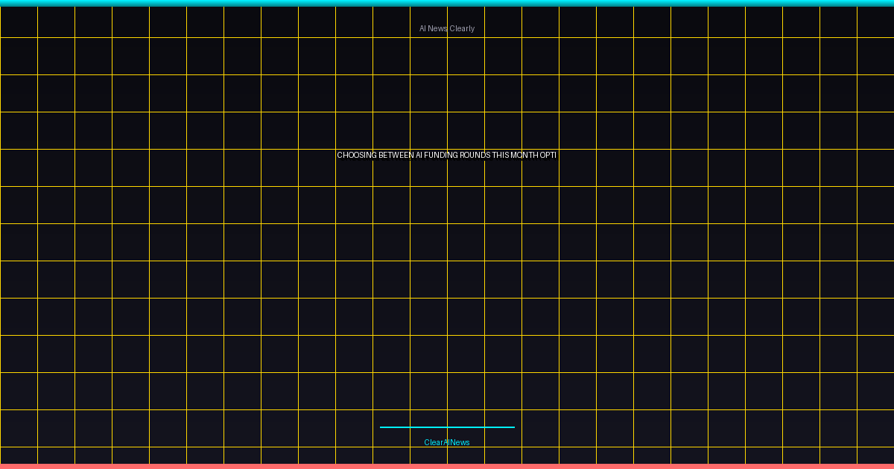
Task: Click the coral red bar along the bottom edge
Action: coord(447,466)
